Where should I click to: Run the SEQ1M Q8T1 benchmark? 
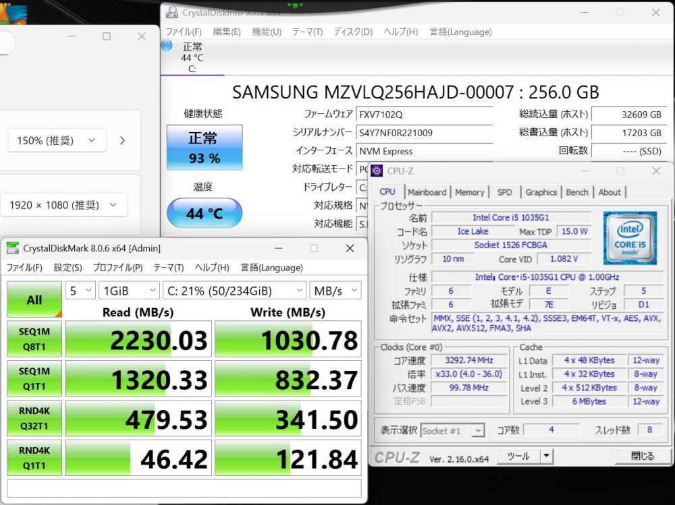coord(34,340)
